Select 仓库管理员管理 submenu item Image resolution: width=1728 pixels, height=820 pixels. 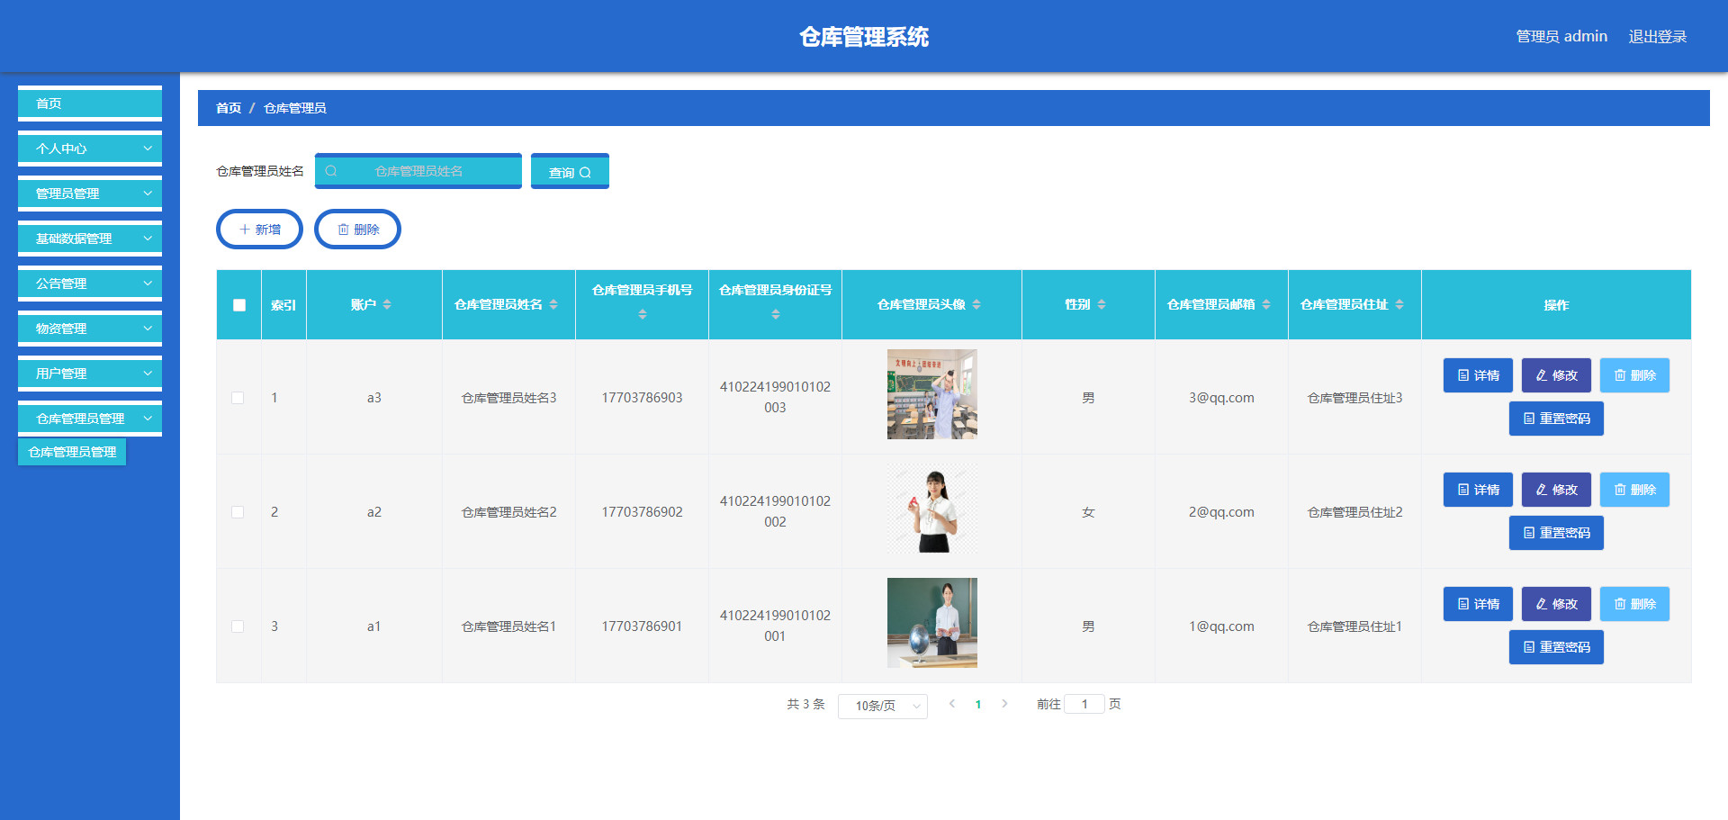(x=72, y=452)
